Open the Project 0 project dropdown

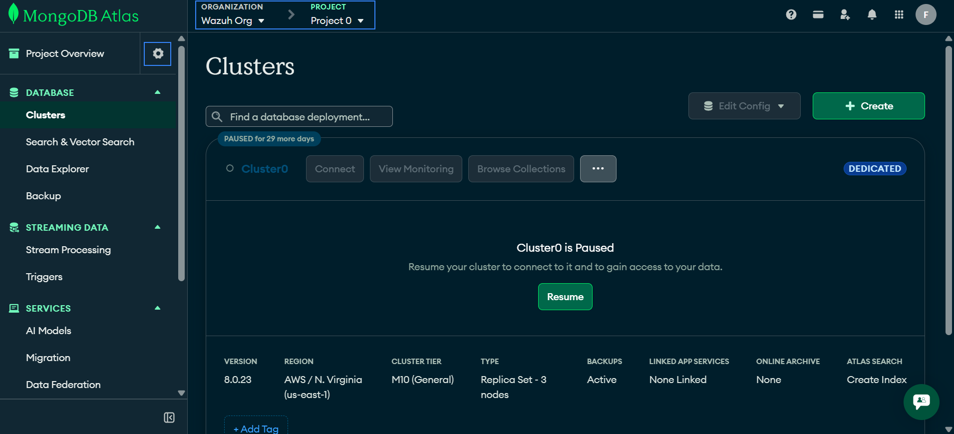point(337,20)
